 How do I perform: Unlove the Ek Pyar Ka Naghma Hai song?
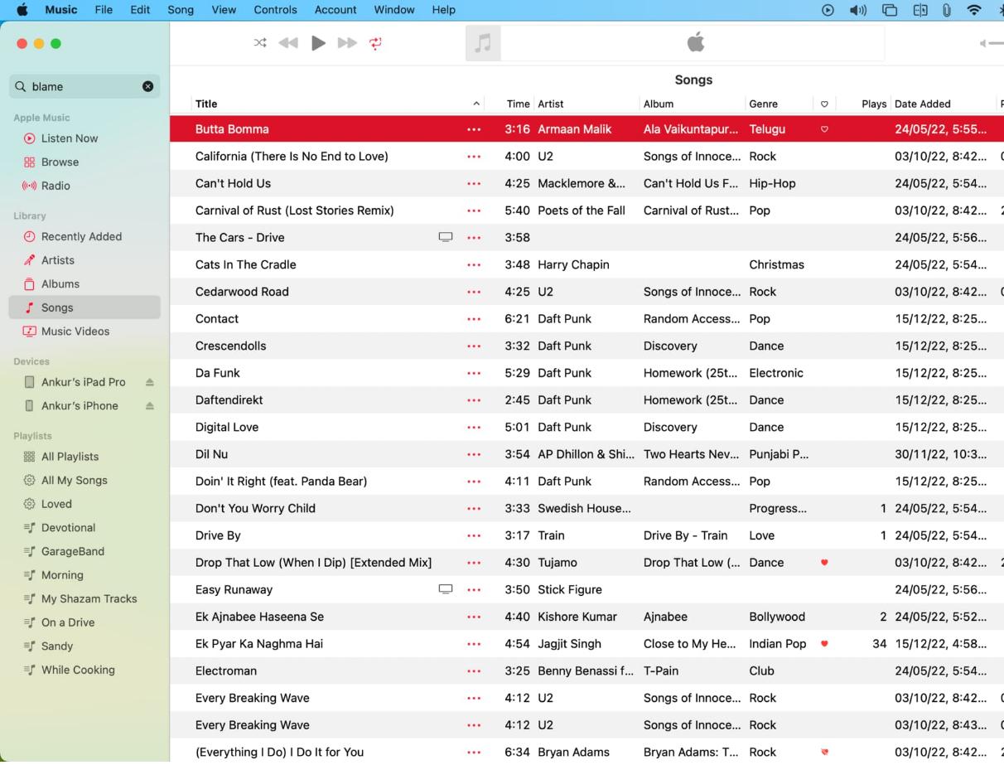click(824, 644)
